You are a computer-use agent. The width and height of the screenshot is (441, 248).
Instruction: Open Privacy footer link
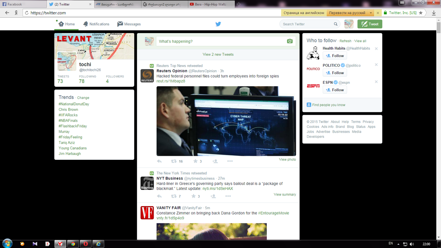click(x=368, y=122)
